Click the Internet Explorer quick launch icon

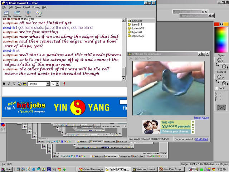[x=33, y=169]
